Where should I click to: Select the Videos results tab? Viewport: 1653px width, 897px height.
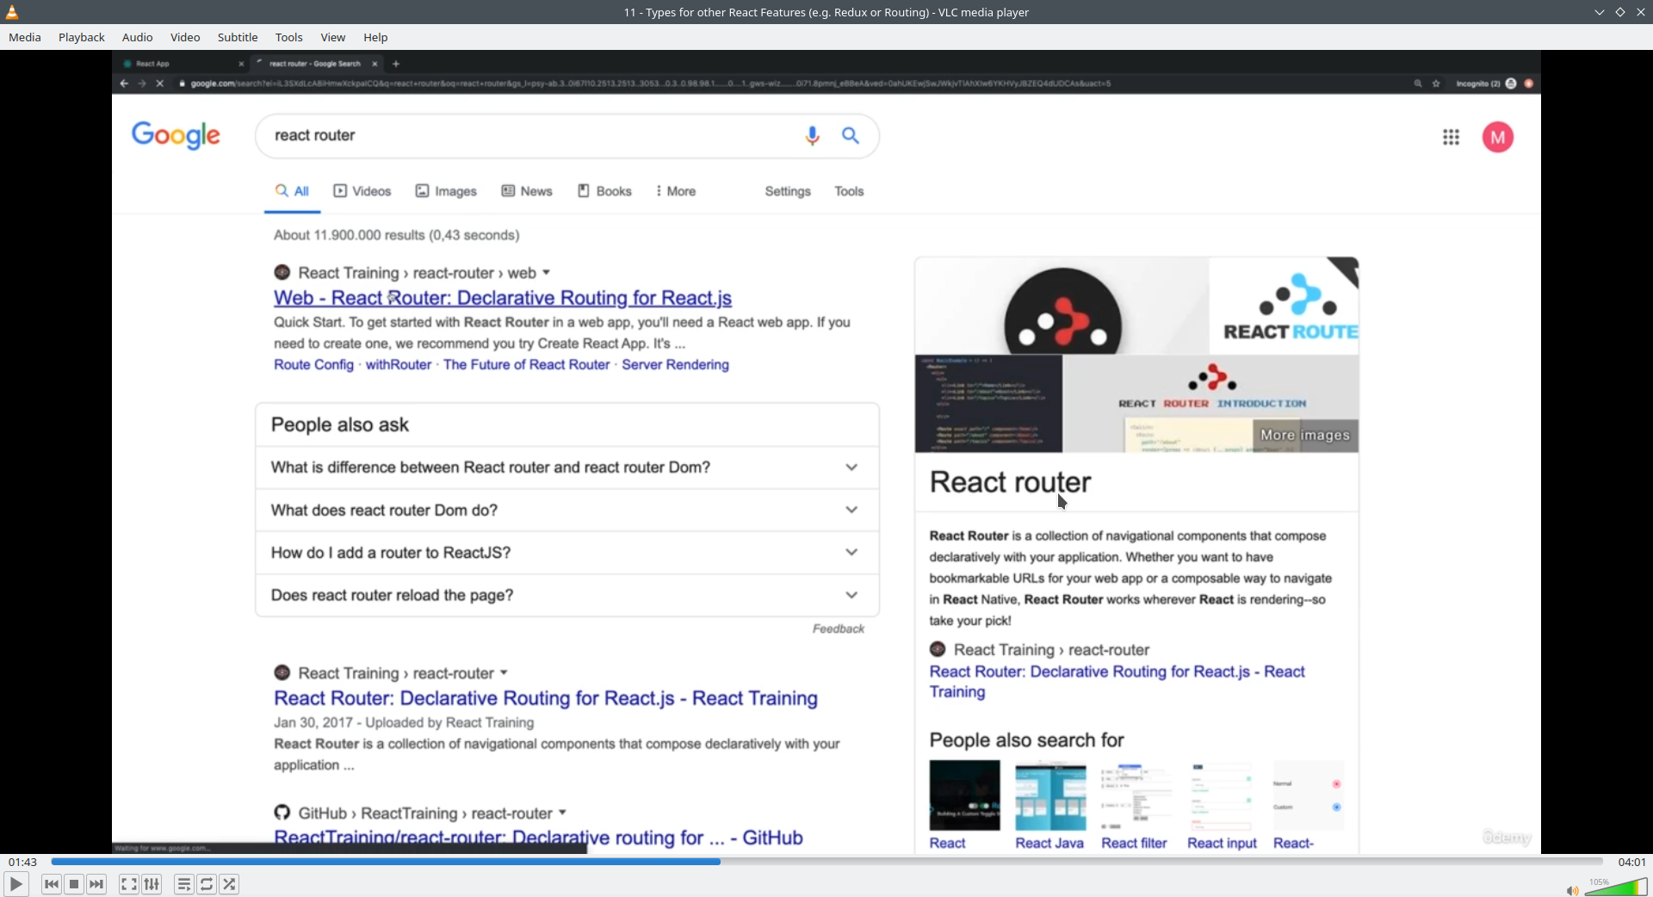pyautogui.click(x=362, y=192)
